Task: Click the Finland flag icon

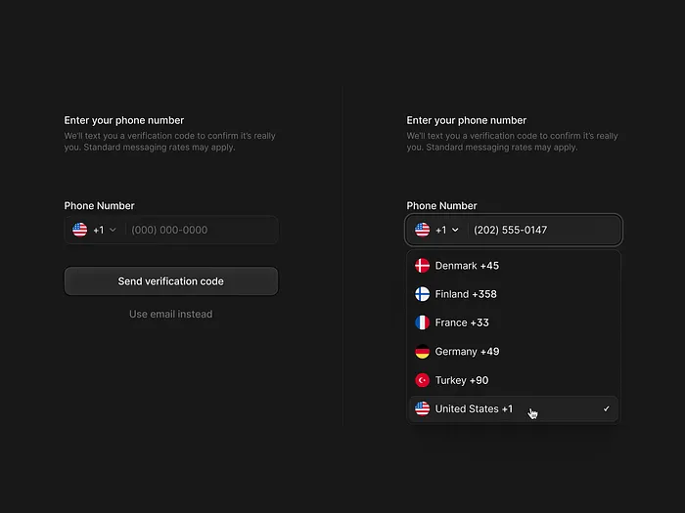Action: [x=423, y=294]
